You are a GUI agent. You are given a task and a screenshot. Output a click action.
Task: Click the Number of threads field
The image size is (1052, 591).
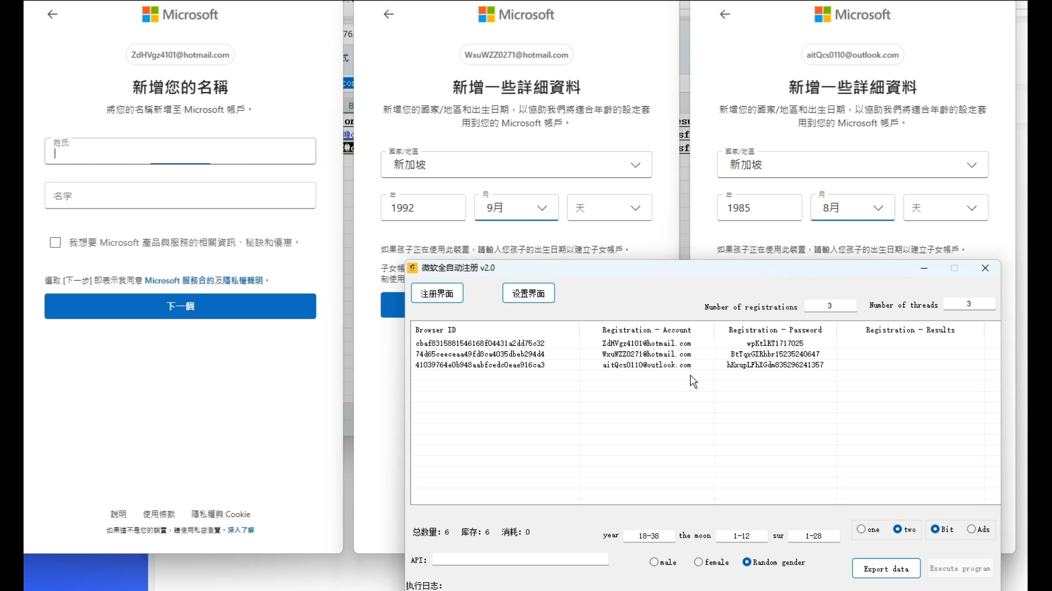[969, 304]
